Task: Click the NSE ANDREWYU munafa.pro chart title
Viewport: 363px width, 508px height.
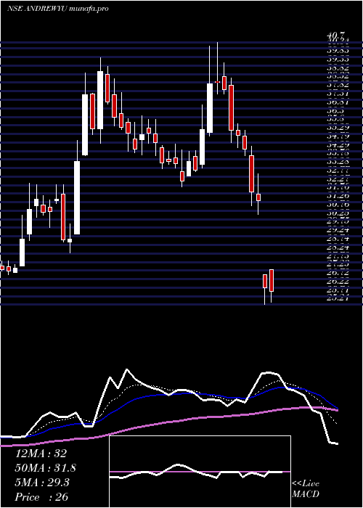Action: pyautogui.click(x=57, y=9)
